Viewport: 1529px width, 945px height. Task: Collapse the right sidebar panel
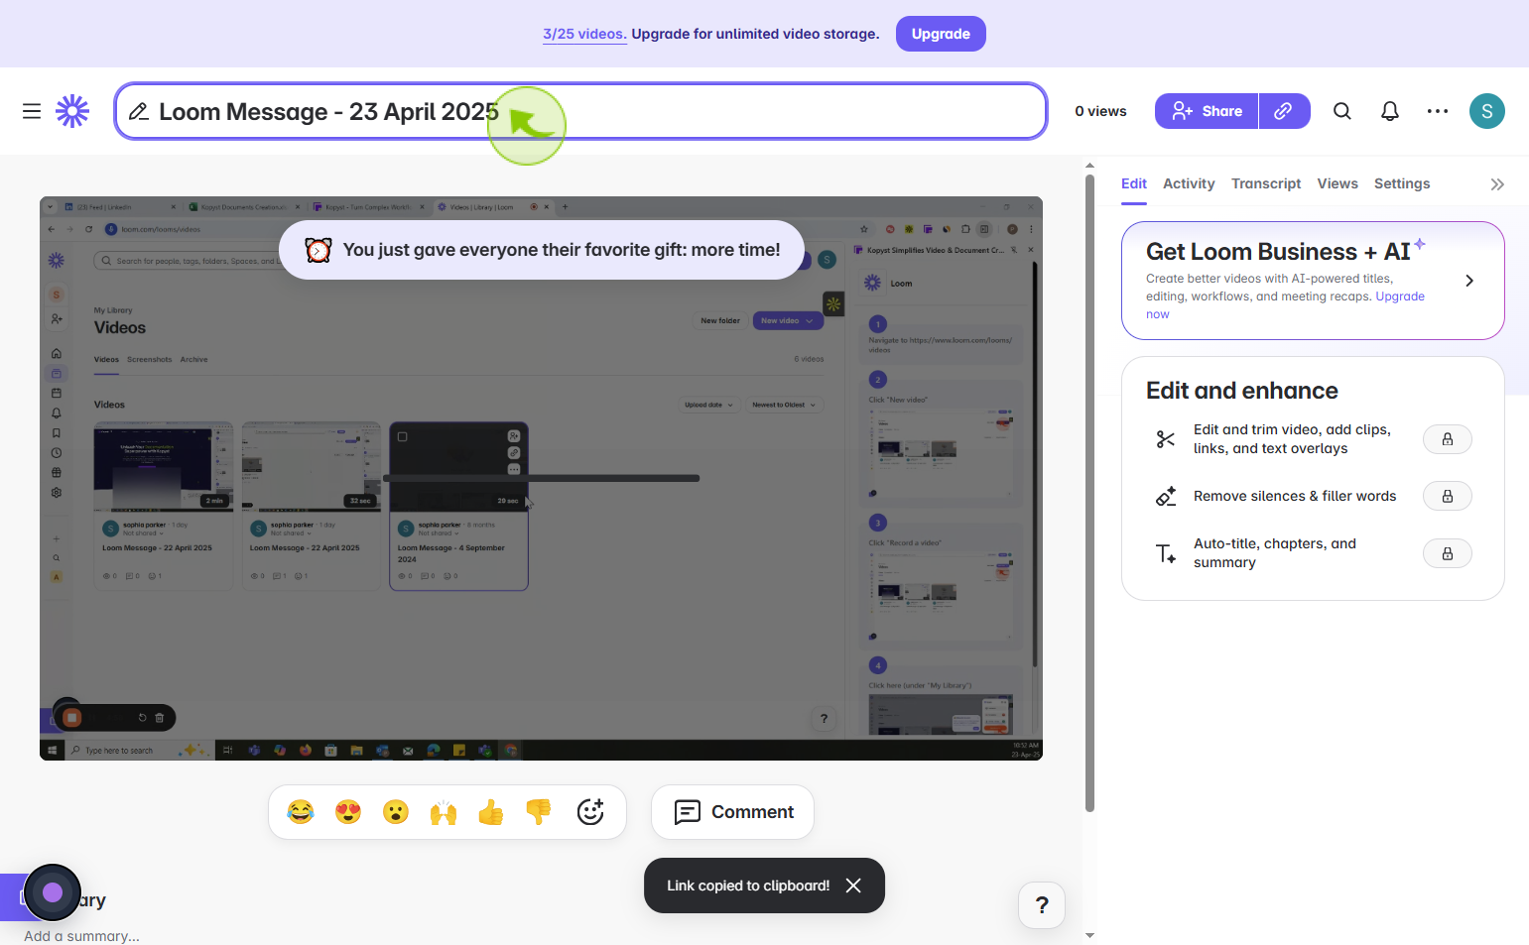click(1497, 184)
